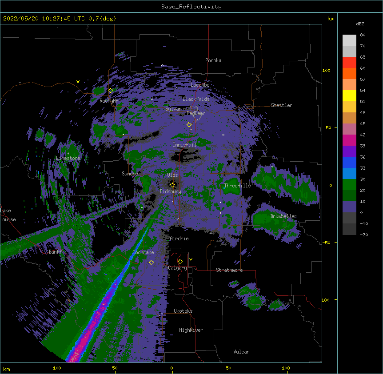
Task: Click the -50 tick on right axis
Action: [326, 243]
